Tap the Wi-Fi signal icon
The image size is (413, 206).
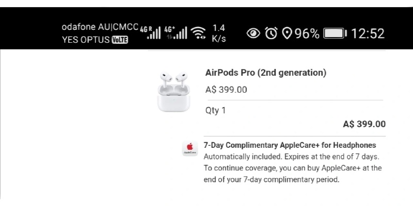[x=198, y=33]
